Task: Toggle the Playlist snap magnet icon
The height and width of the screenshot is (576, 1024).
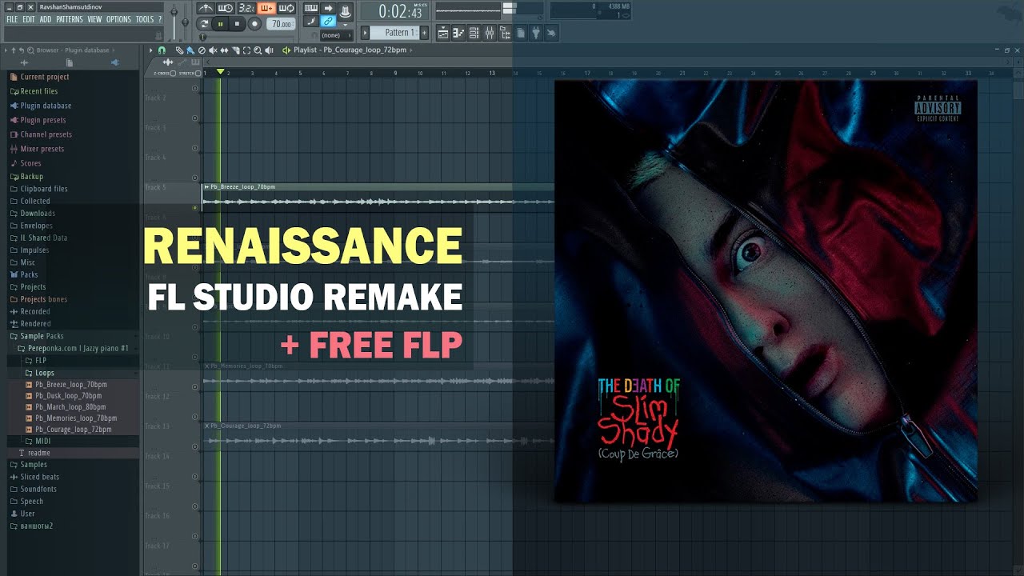Action: 162,50
